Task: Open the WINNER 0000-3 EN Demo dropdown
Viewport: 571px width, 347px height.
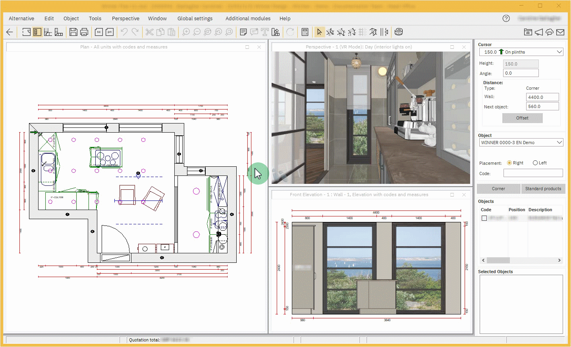Action: tap(559, 143)
